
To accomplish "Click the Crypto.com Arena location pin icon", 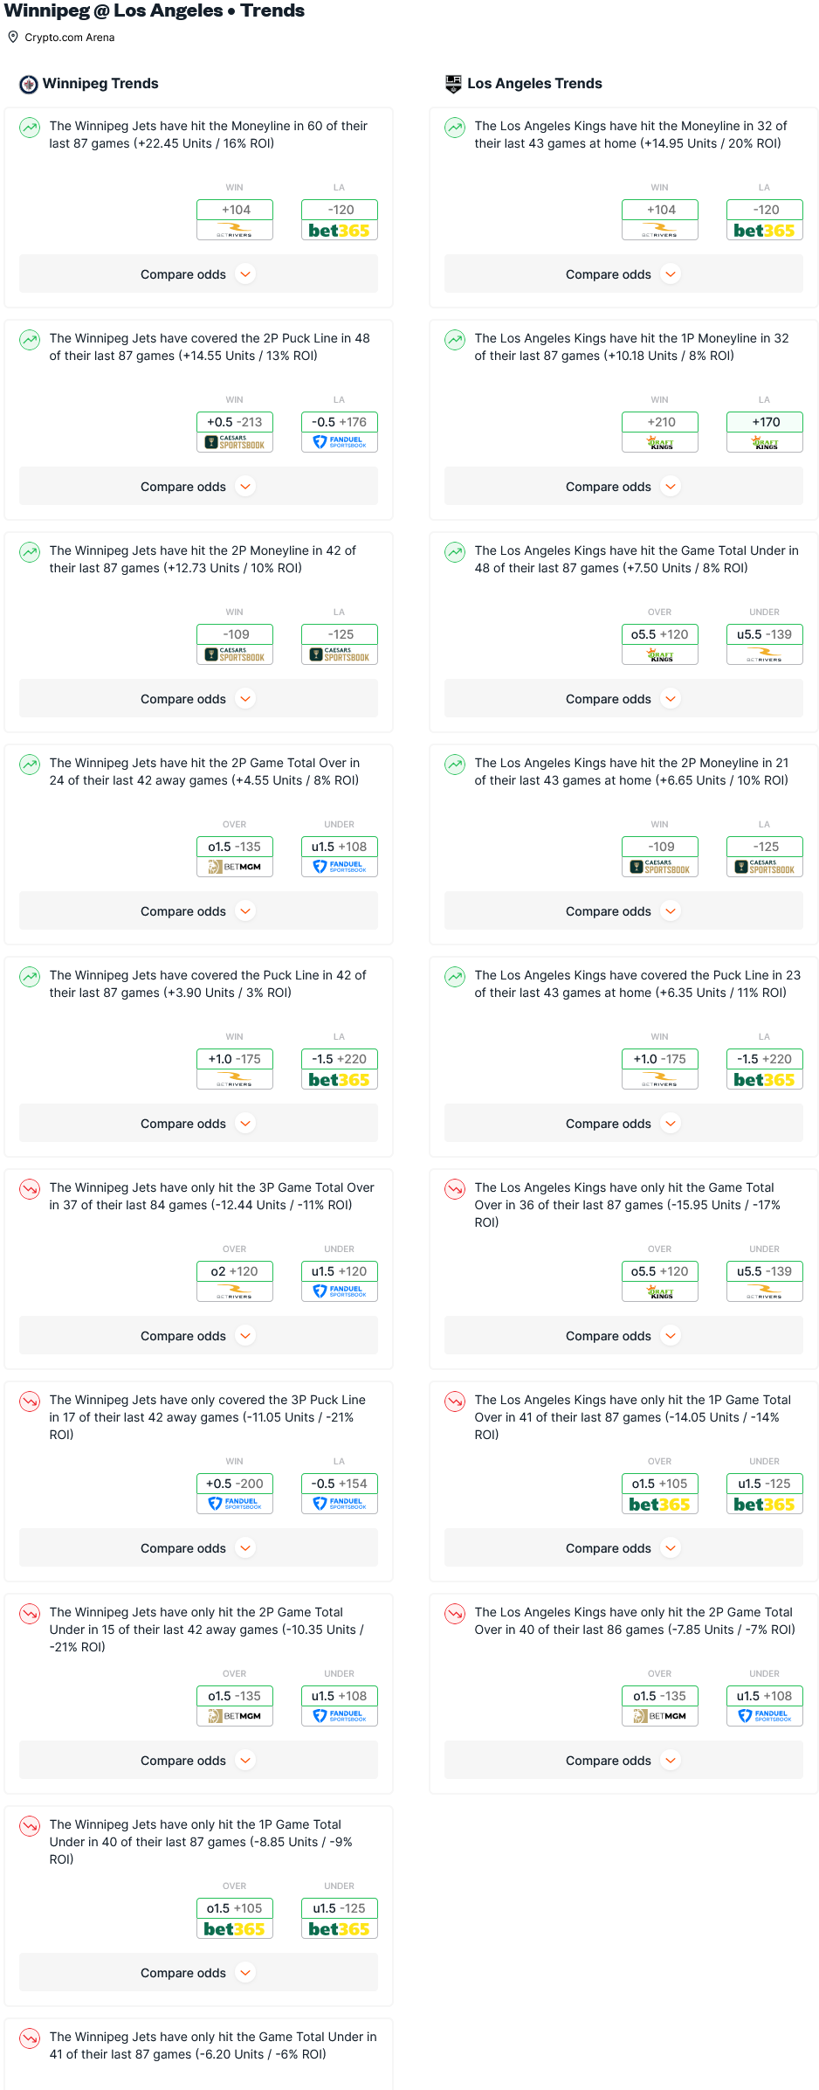I will point(13,37).
